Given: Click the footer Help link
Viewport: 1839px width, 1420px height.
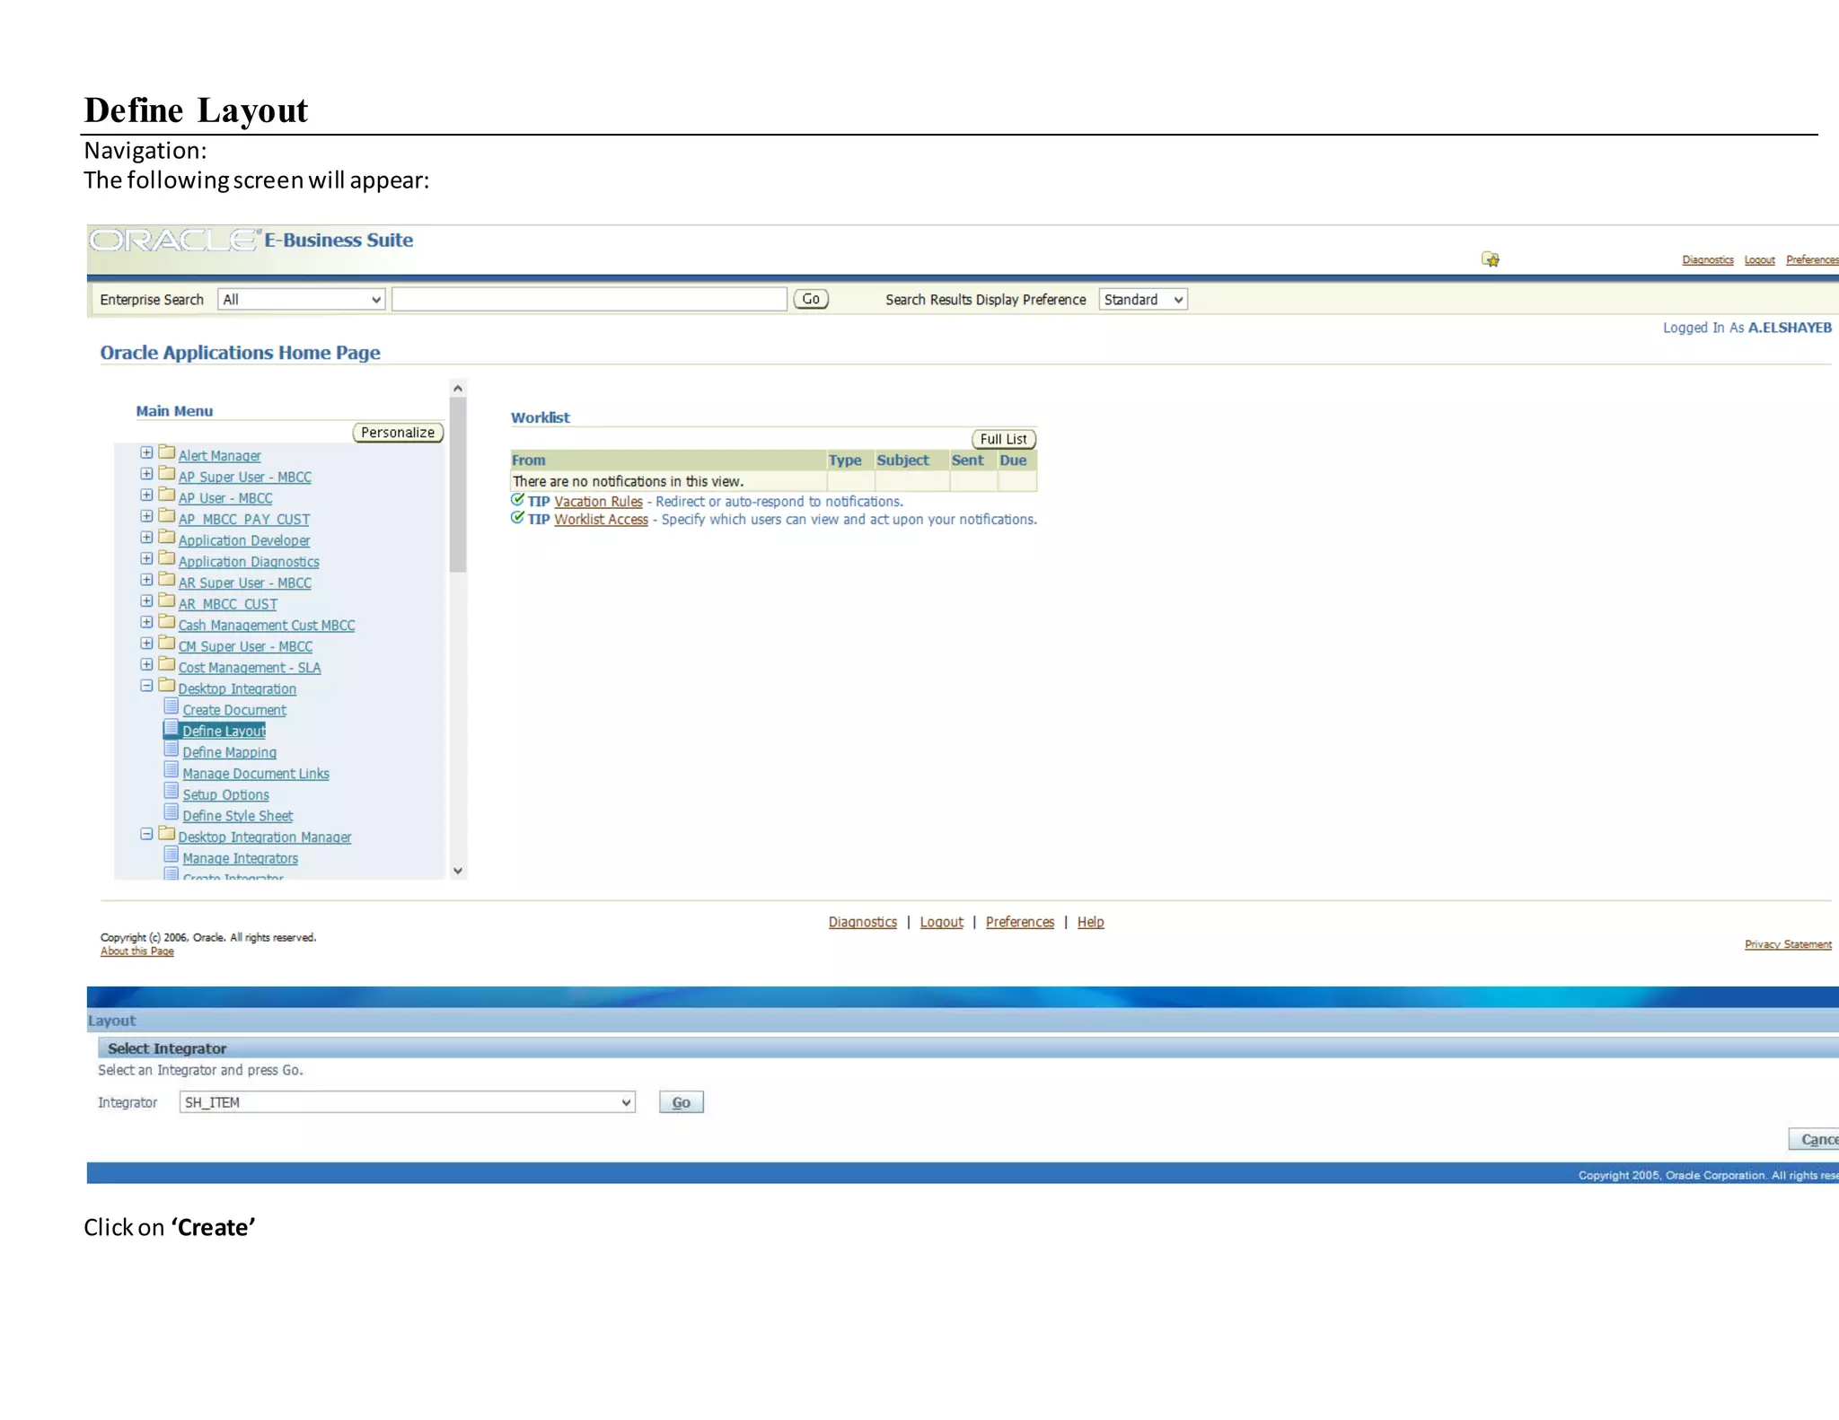Looking at the screenshot, I should (1091, 923).
